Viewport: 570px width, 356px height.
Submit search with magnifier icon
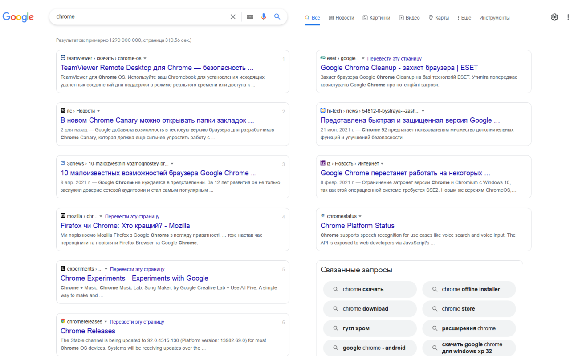[x=277, y=16]
